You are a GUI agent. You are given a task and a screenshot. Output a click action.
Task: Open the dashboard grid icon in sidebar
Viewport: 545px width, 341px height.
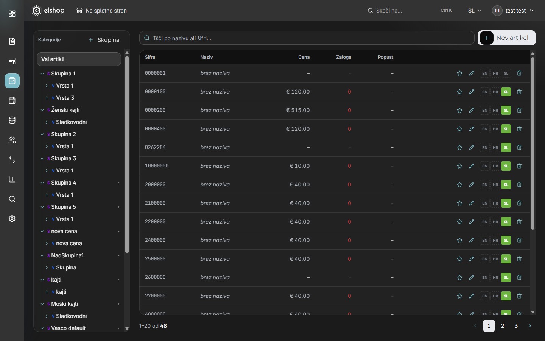12,14
